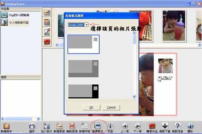Image resolution: width=202 pixels, height=134 pixels.
Task: Maximize the BookingTouch window
Action: (194, 4)
